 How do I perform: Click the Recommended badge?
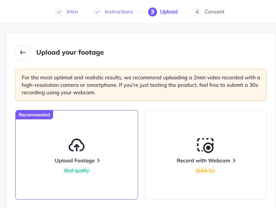34,115
